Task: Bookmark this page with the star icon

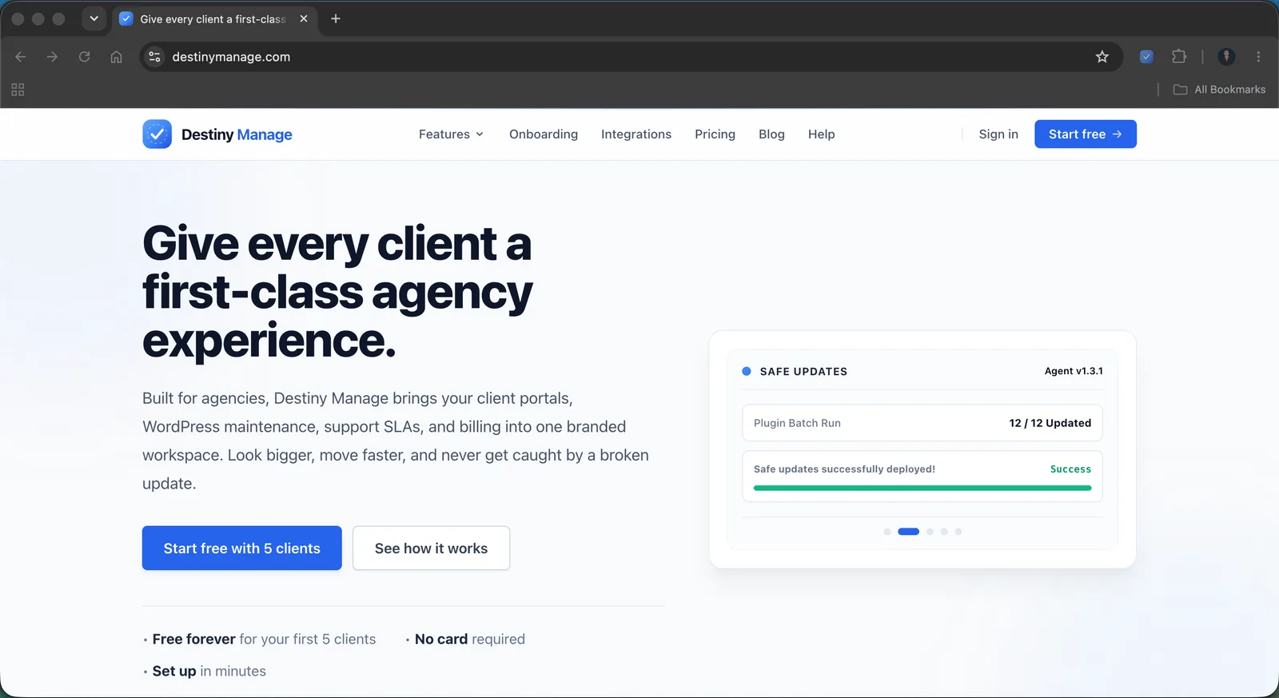Action: click(x=1102, y=57)
